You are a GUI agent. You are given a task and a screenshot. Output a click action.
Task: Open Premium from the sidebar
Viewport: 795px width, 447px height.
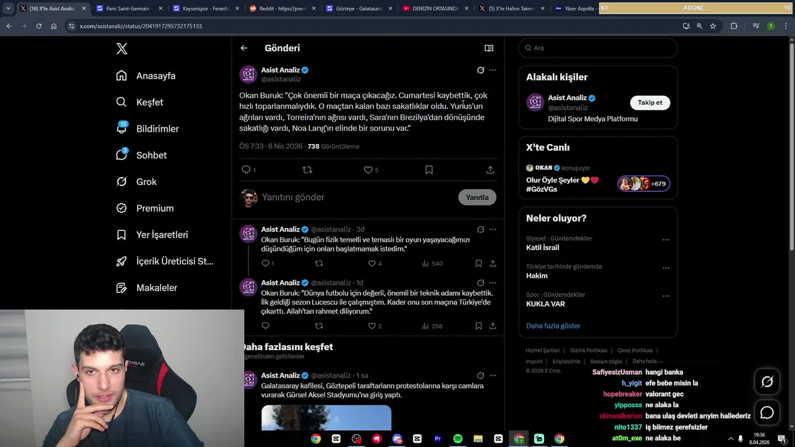tap(145, 209)
